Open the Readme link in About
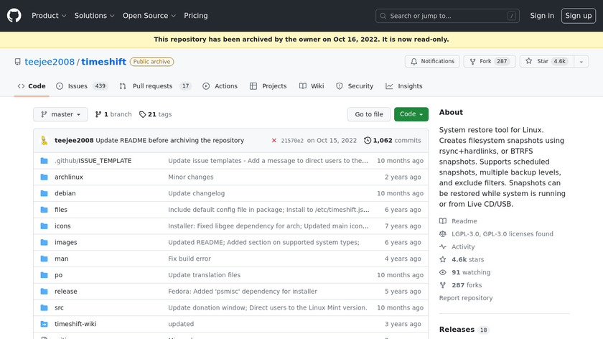 pos(458,221)
